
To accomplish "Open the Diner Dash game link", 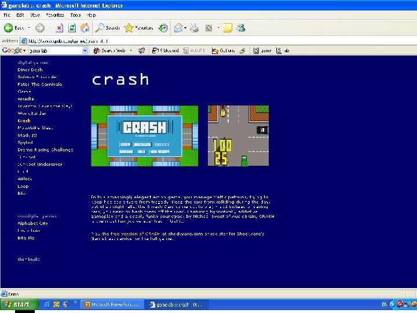I will click(30, 70).
